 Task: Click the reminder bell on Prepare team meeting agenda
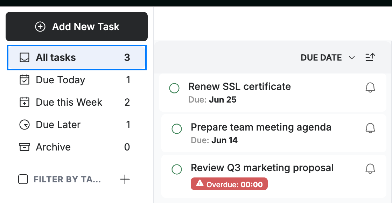(x=370, y=128)
